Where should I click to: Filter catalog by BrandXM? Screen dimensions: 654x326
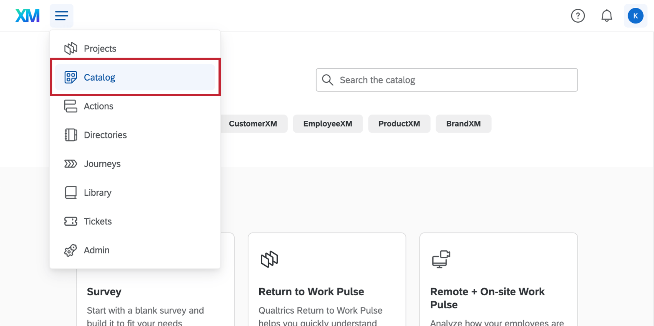[x=464, y=124]
